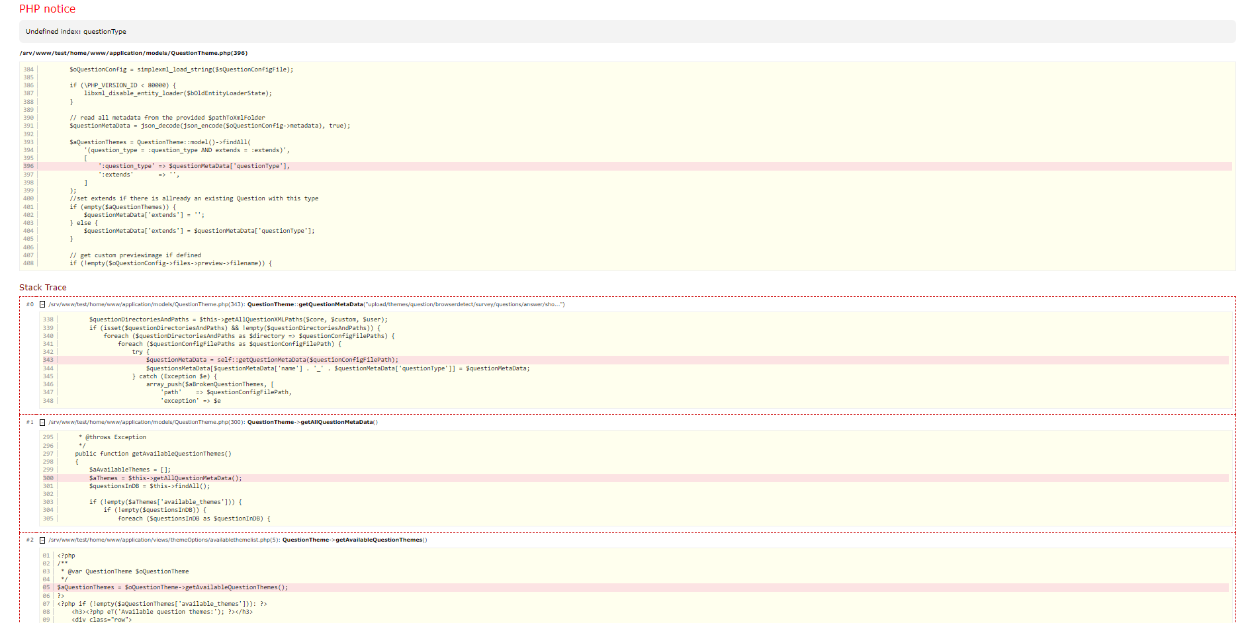This screenshot has width=1246, height=623.
Task: Click getAvailableQuestionThemes method name in trace #2
Action: 378,540
